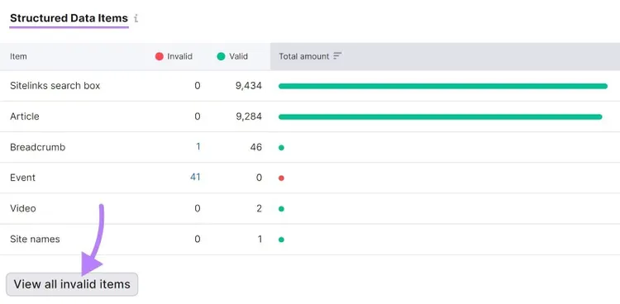Click the valid value 46 for Breadcrumb
Viewport: 620px width, 304px height.
pos(255,147)
